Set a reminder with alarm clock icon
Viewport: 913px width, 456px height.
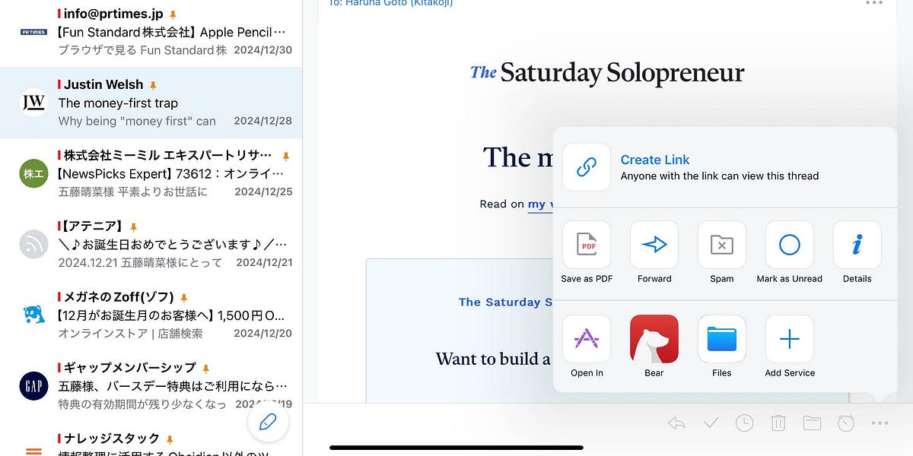[846, 423]
